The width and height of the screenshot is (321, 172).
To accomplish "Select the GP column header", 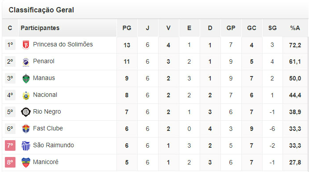I will (231, 28).
